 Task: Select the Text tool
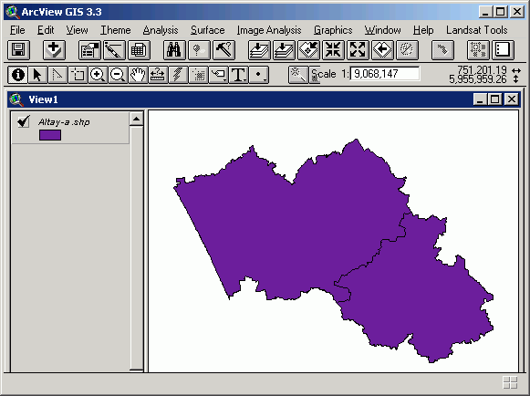click(238, 75)
